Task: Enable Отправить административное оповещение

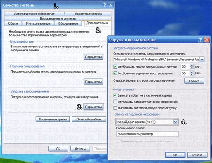Action: (x=115, y=102)
